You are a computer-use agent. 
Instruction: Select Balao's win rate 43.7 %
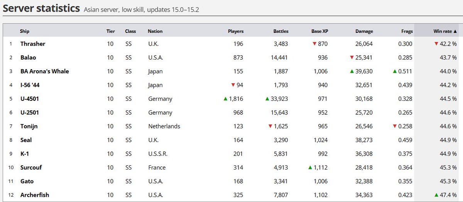pyautogui.click(x=448, y=58)
